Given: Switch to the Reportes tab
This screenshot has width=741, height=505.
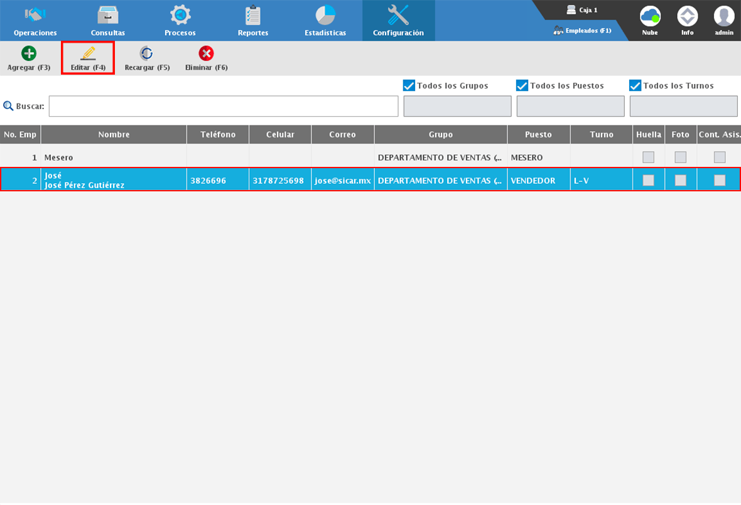Looking at the screenshot, I should tap(253, 21).
